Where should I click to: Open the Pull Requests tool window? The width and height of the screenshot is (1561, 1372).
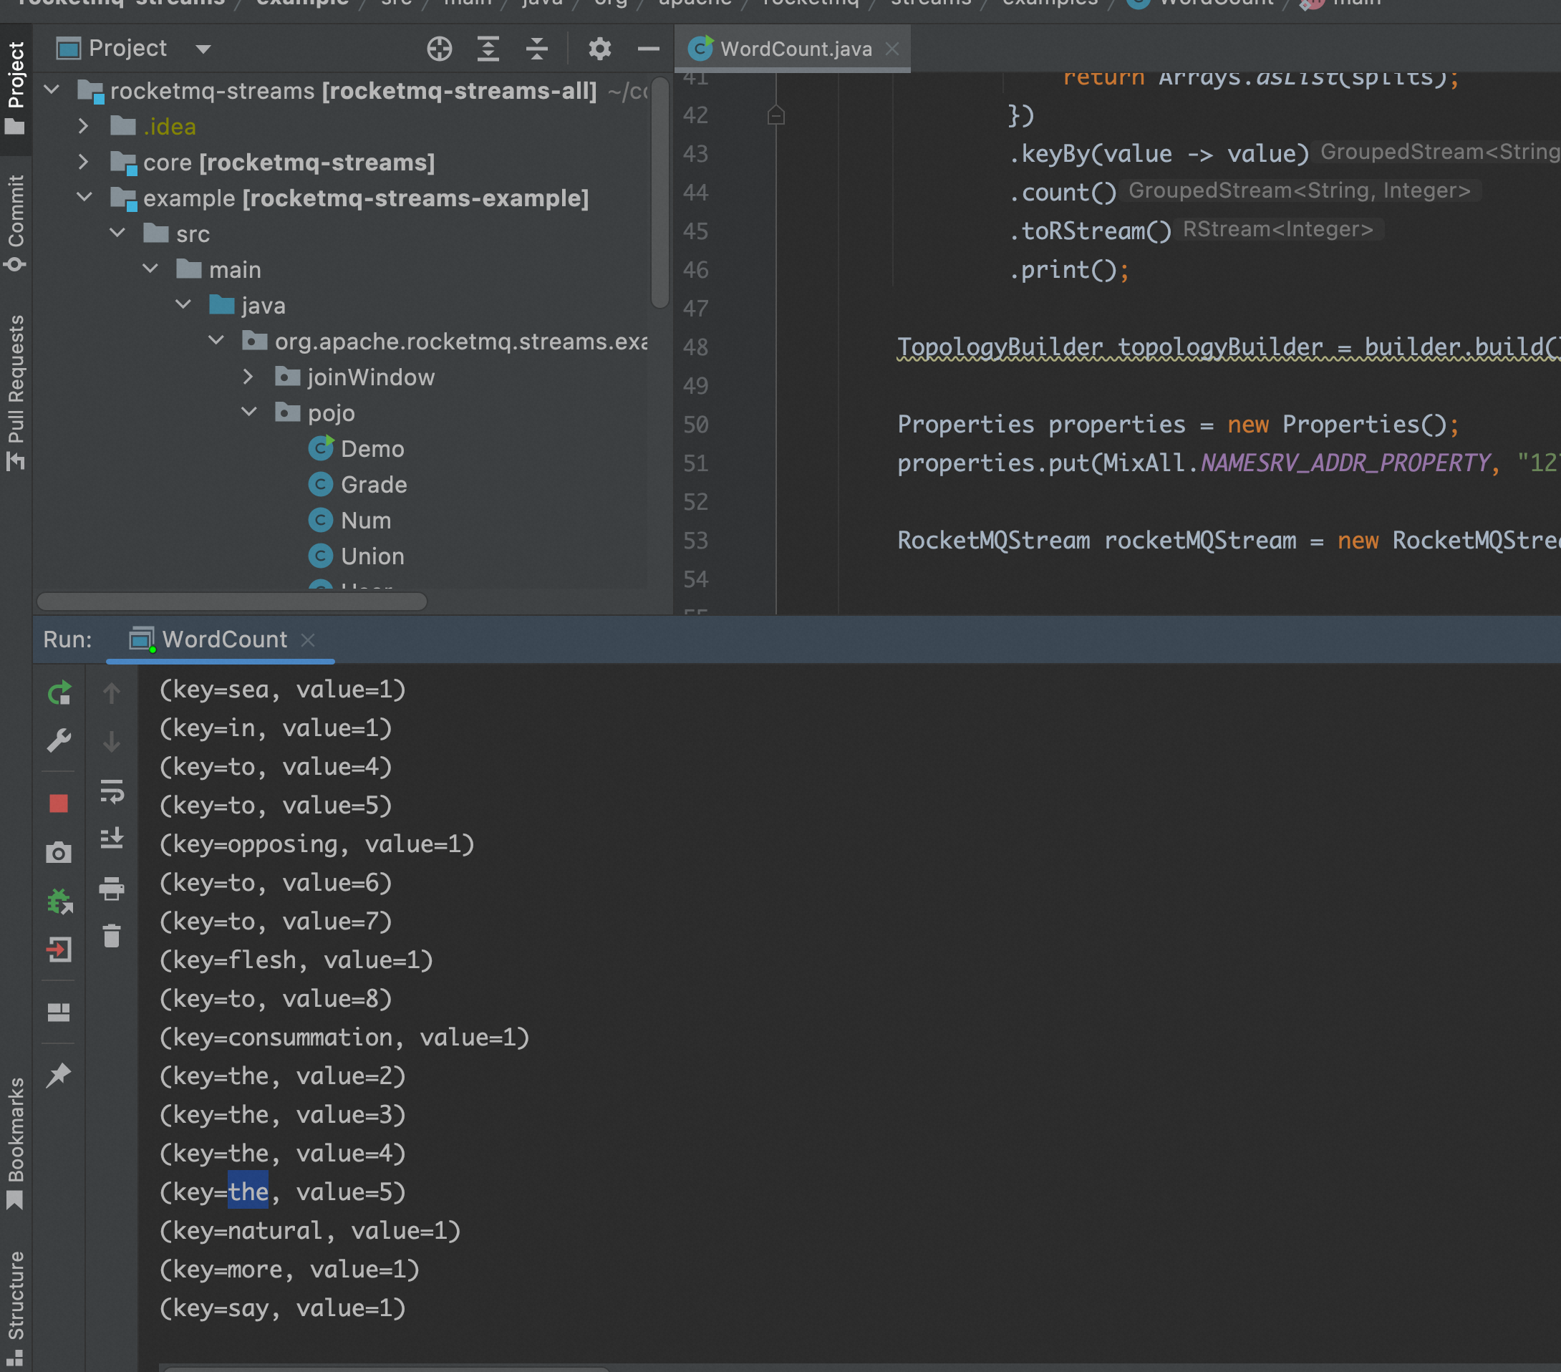[16, 390]
